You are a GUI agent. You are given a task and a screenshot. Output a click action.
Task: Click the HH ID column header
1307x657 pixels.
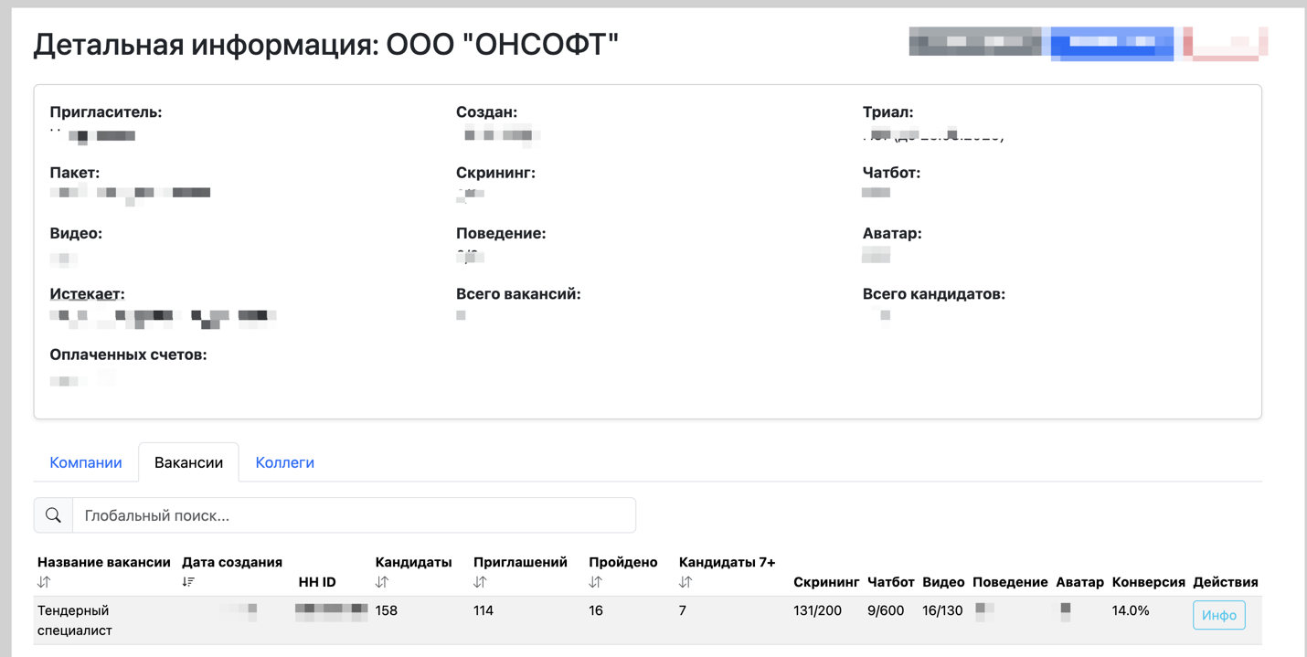(317, 582)
